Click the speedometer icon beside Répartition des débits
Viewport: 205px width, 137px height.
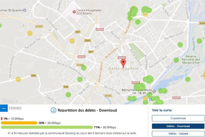[x=53, y=110]
